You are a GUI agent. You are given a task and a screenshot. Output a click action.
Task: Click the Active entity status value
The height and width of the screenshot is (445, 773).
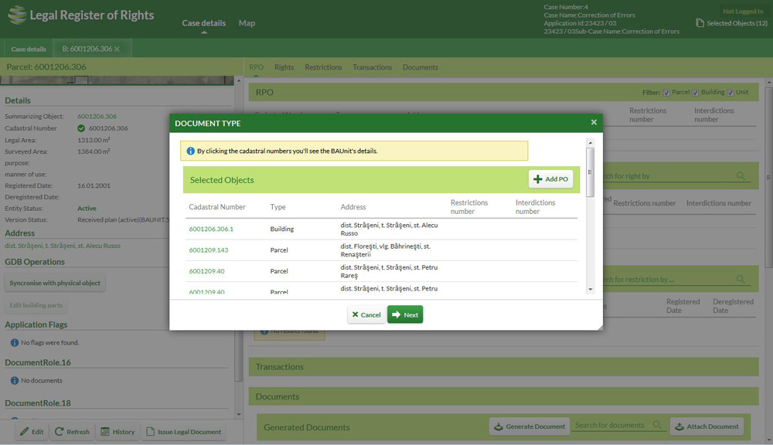click(87, 209)
